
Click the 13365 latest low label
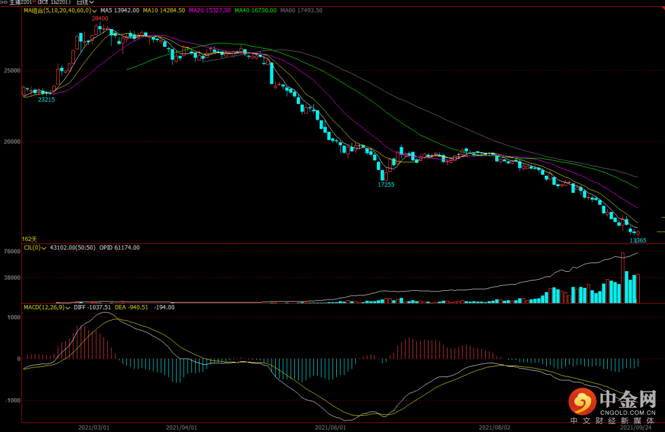point(638,240)
